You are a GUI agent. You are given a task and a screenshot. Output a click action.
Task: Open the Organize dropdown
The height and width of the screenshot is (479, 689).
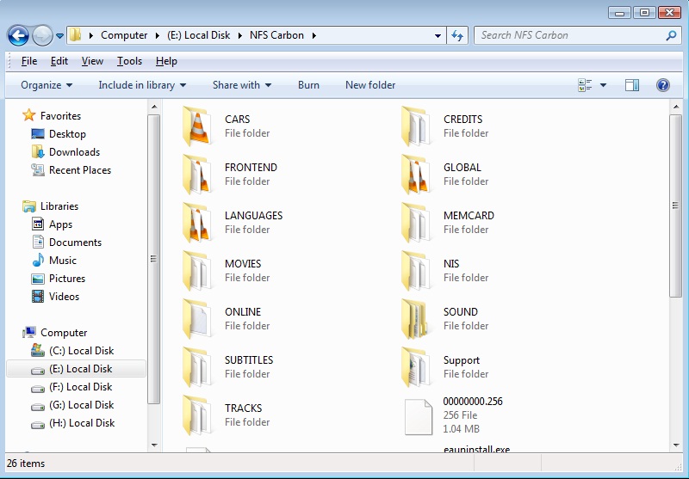(x=47, y=85)
